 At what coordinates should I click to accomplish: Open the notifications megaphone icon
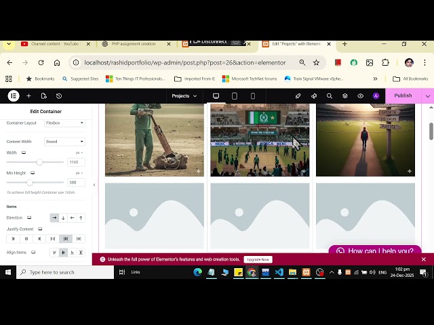pyautogui.click(x=314, y=96)
